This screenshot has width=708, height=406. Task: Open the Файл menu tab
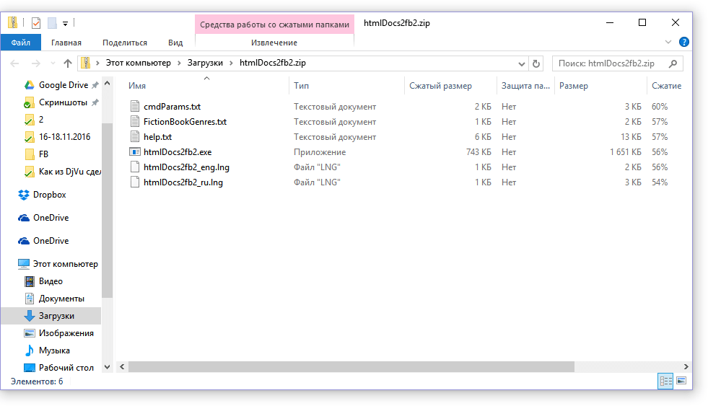21,43
